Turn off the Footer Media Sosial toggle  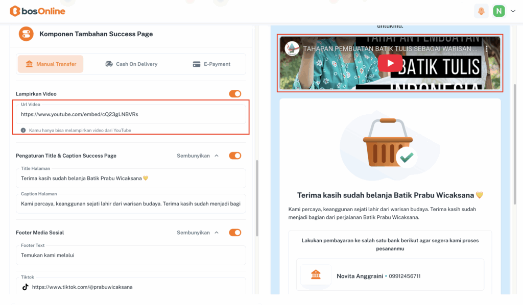(235, 233)
